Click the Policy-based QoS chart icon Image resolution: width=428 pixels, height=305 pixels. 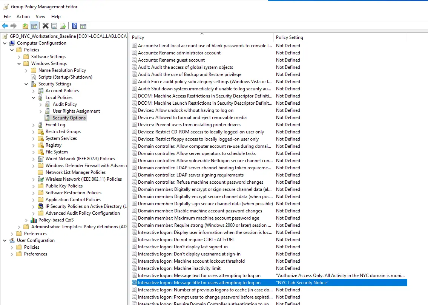(x=34, y=220)
